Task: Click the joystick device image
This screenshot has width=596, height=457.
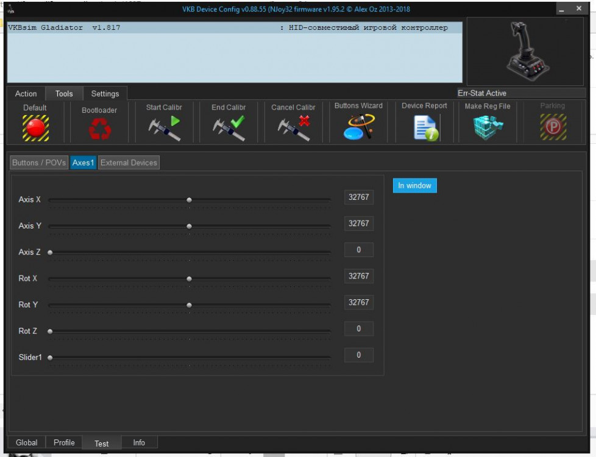Action: (527, 51)
